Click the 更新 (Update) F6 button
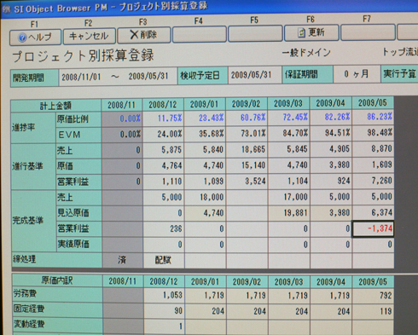Viewport: 418px width, 335px height. tap(311, 32)
